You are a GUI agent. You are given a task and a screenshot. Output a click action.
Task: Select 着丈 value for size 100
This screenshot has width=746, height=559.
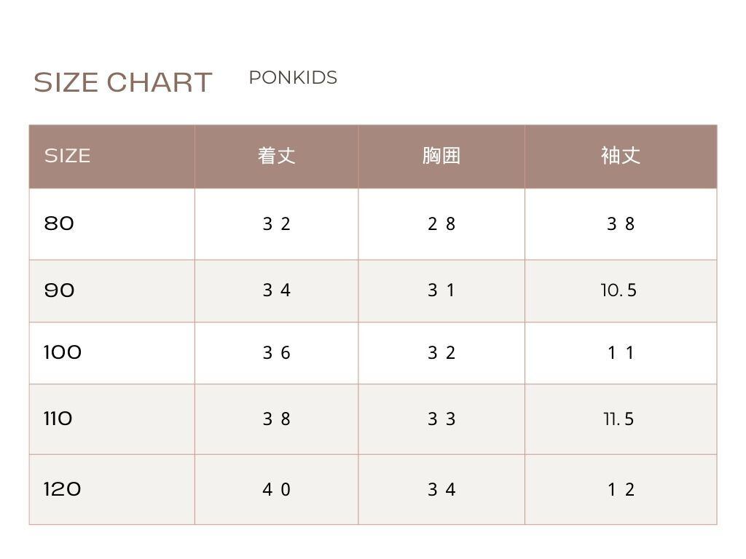[x=276, y=353]
